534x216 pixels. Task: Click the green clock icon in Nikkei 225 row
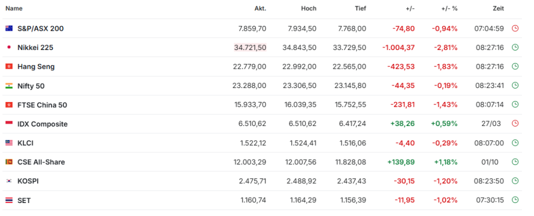point(515,47)
